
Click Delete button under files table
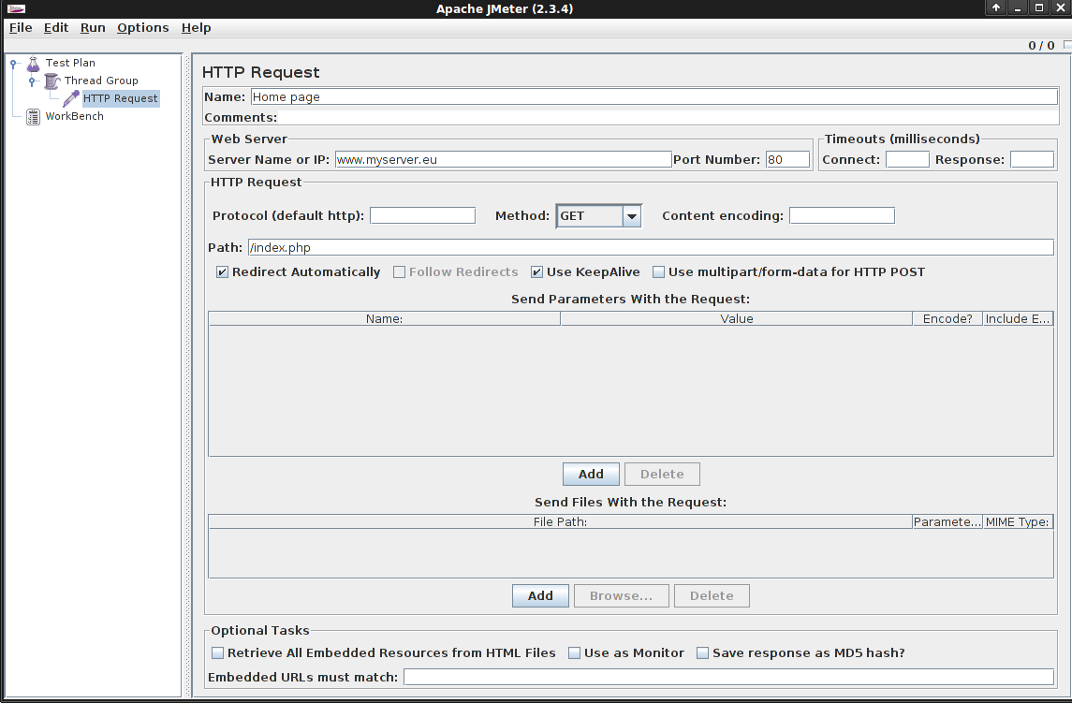coord(712,595)
